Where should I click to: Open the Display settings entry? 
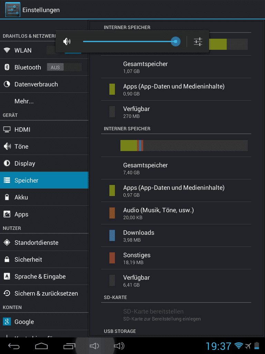[44, 163]
